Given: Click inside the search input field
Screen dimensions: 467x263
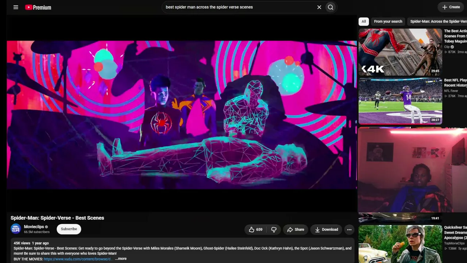Looking at the screenshot, I should point(239,7).
